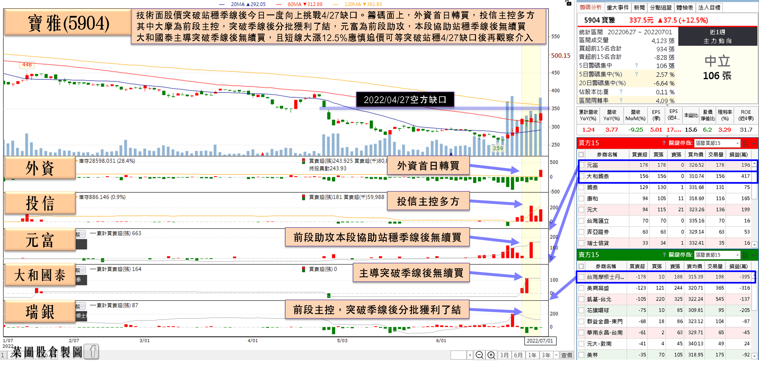Set chart range to 6月

[518, 355]
